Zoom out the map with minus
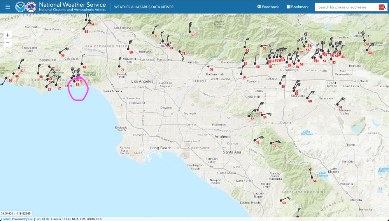This screenshot has height=221, width=389. coord(8,43)
